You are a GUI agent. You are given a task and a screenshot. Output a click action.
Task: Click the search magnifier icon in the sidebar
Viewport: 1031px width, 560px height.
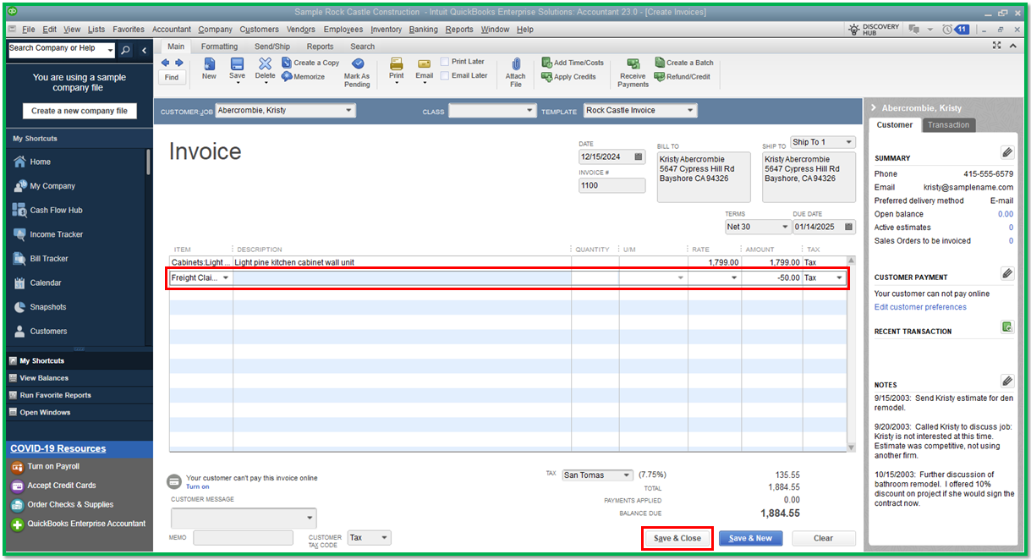coord(126,51)
